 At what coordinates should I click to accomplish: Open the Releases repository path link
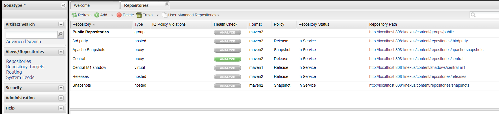tap(418, 76)
